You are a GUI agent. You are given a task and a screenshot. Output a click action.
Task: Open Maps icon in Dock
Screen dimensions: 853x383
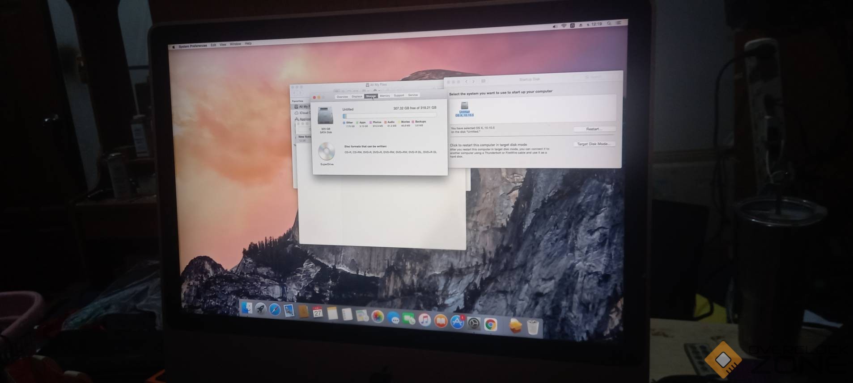(362, 316)
